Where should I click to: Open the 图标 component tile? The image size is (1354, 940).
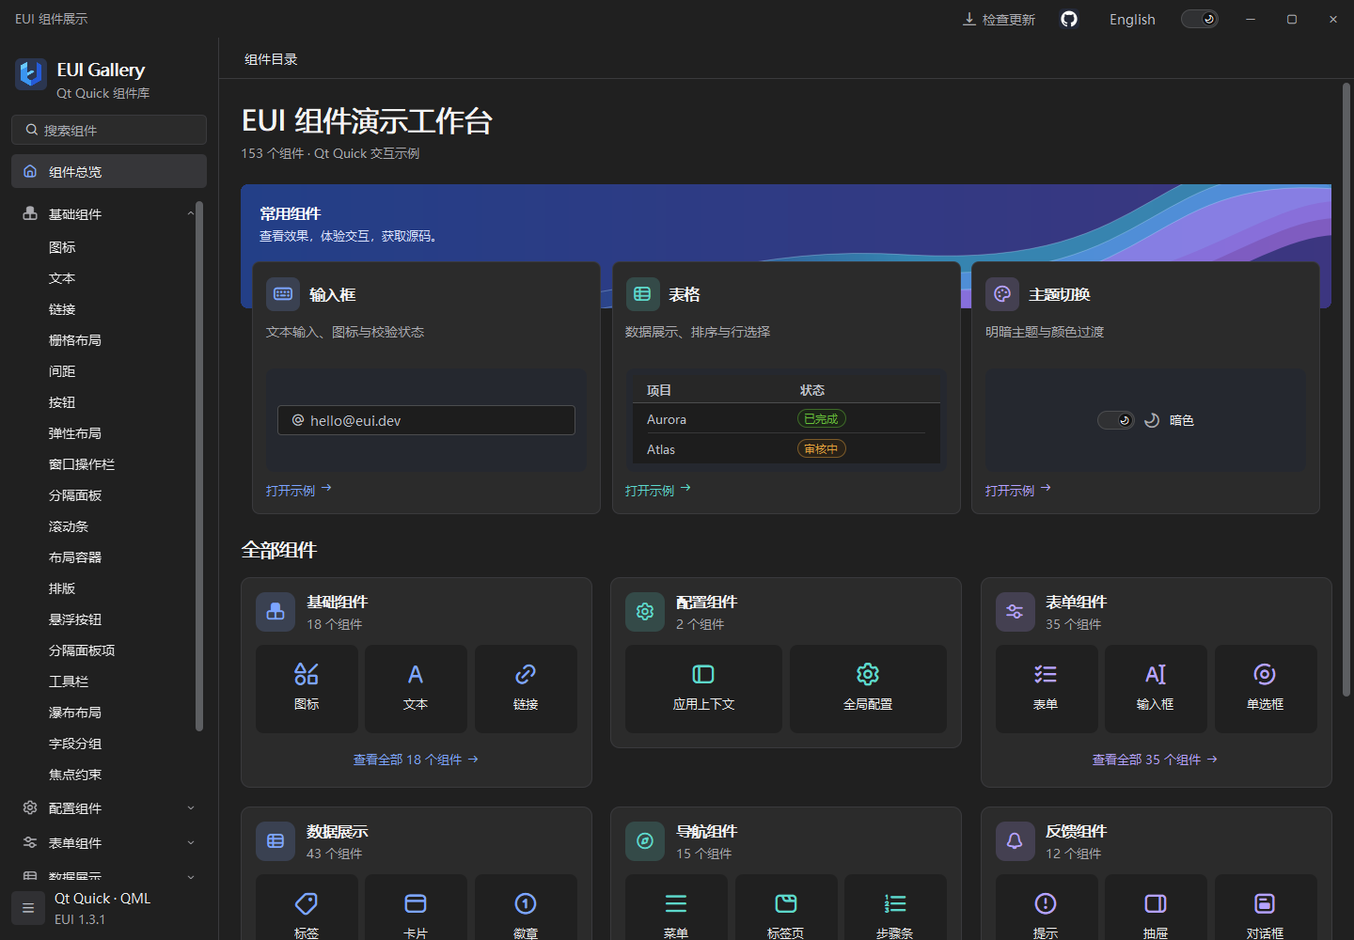(307, 689)
